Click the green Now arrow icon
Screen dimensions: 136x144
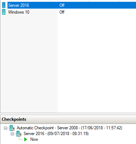point(26,139)
